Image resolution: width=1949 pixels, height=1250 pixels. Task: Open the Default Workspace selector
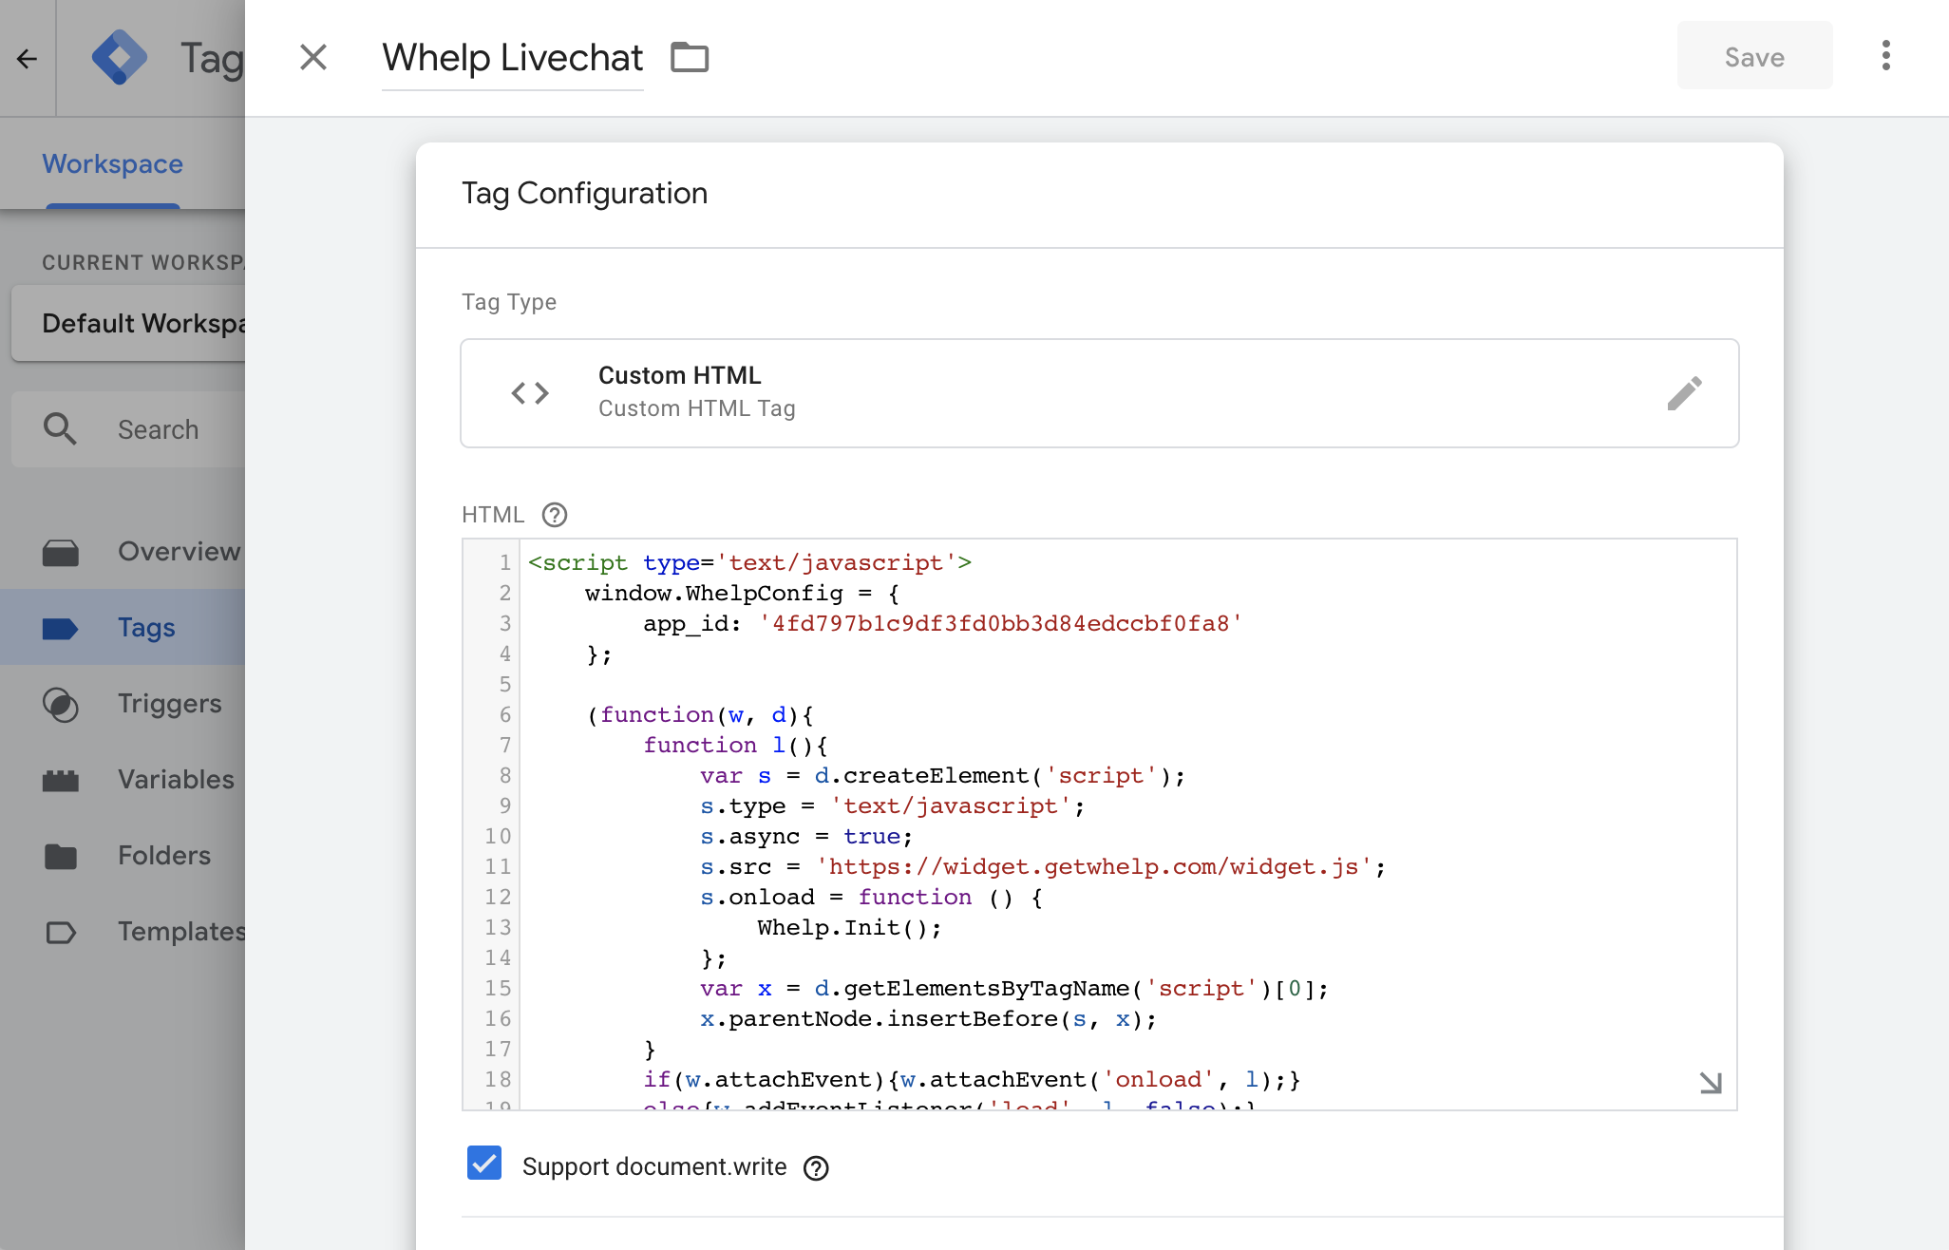pyautogui.click(x=129, y=324)
